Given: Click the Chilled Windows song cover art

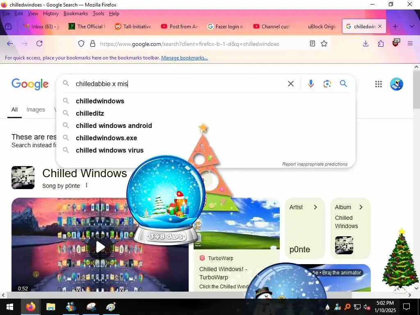Looking at the screenshot, I should pyautogui.click(x=23, y=178).
